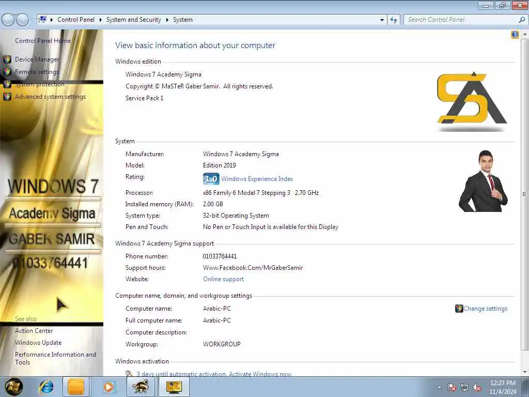Open the help question mark icon
This screenshot has height=397, width=529.
(515, 35)
